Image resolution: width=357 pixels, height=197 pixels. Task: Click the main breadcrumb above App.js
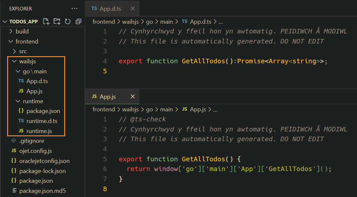[x=166, y=109]
